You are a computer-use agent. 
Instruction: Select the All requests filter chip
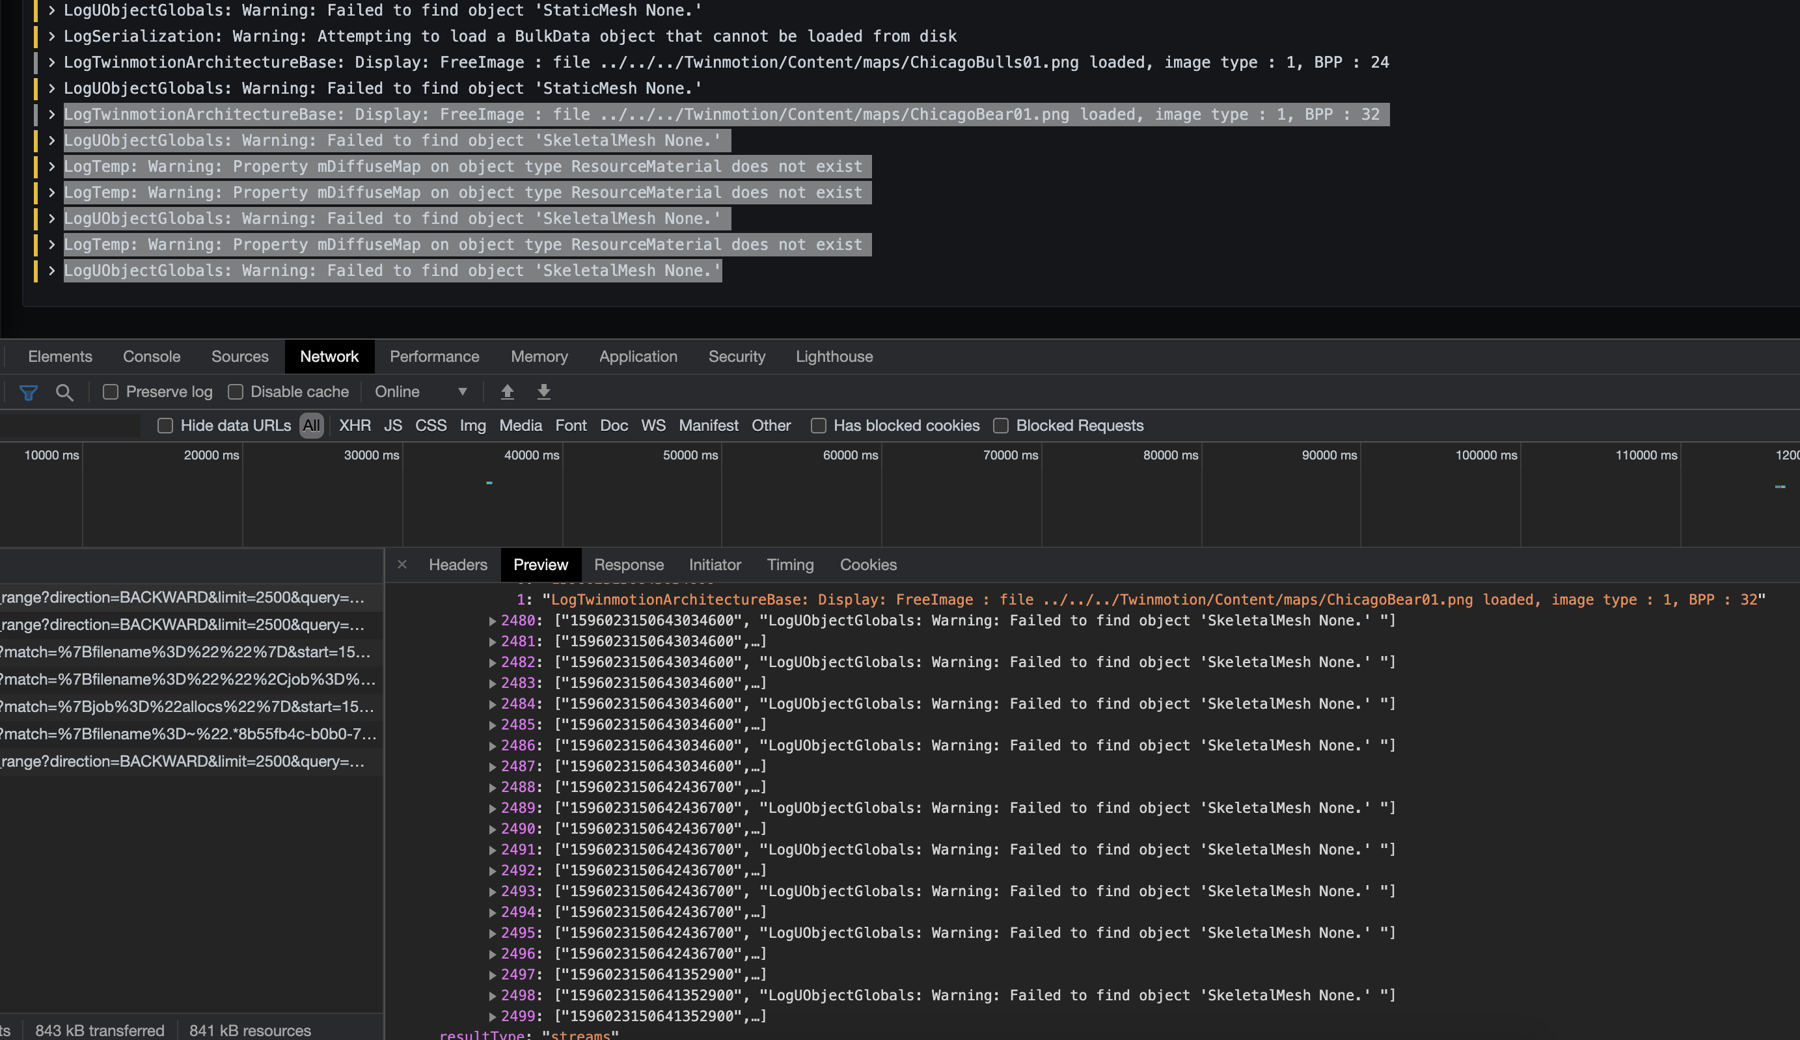coord(311,425)
